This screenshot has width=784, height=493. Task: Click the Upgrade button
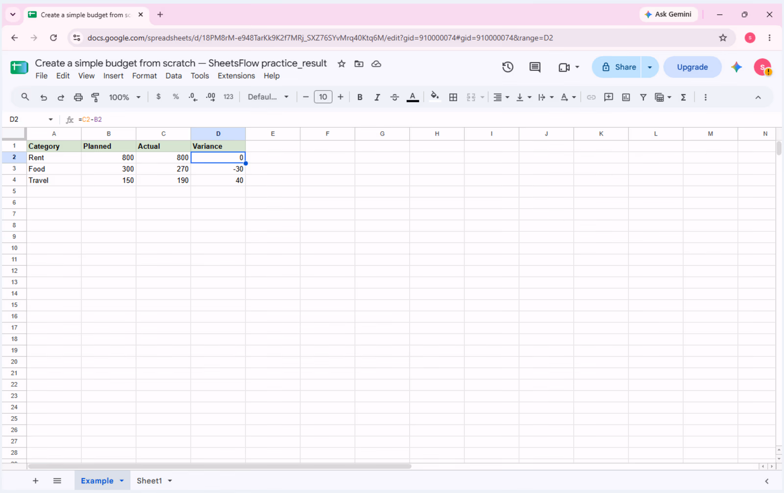click(x=692, y=67)
